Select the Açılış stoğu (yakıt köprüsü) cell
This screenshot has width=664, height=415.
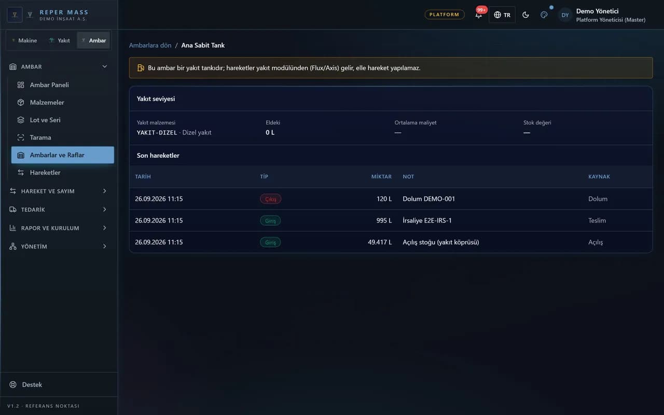pyautogui.click(x=440, y=242)
